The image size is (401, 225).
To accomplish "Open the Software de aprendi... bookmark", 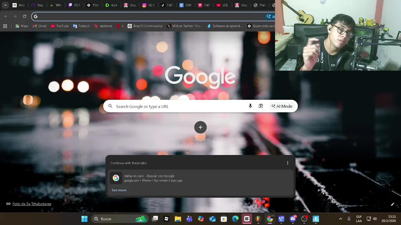I will 225,26.
